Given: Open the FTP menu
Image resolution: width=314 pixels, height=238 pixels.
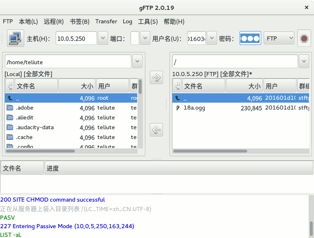Looking at the screenshot, I should tap(8, 21).
